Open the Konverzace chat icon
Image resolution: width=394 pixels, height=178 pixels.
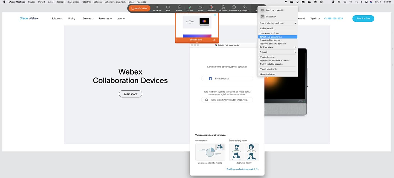(x=234, y=7)
